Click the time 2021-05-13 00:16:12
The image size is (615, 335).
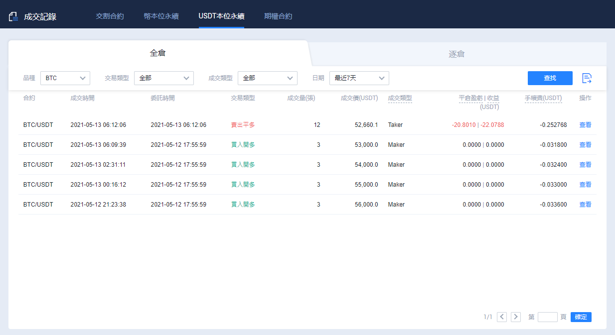point(98,185)
